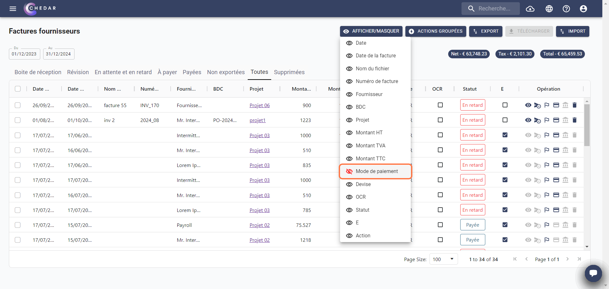609x289 pixels.
Task: Switch to the Payées tab
Action: tap(192, 72)
